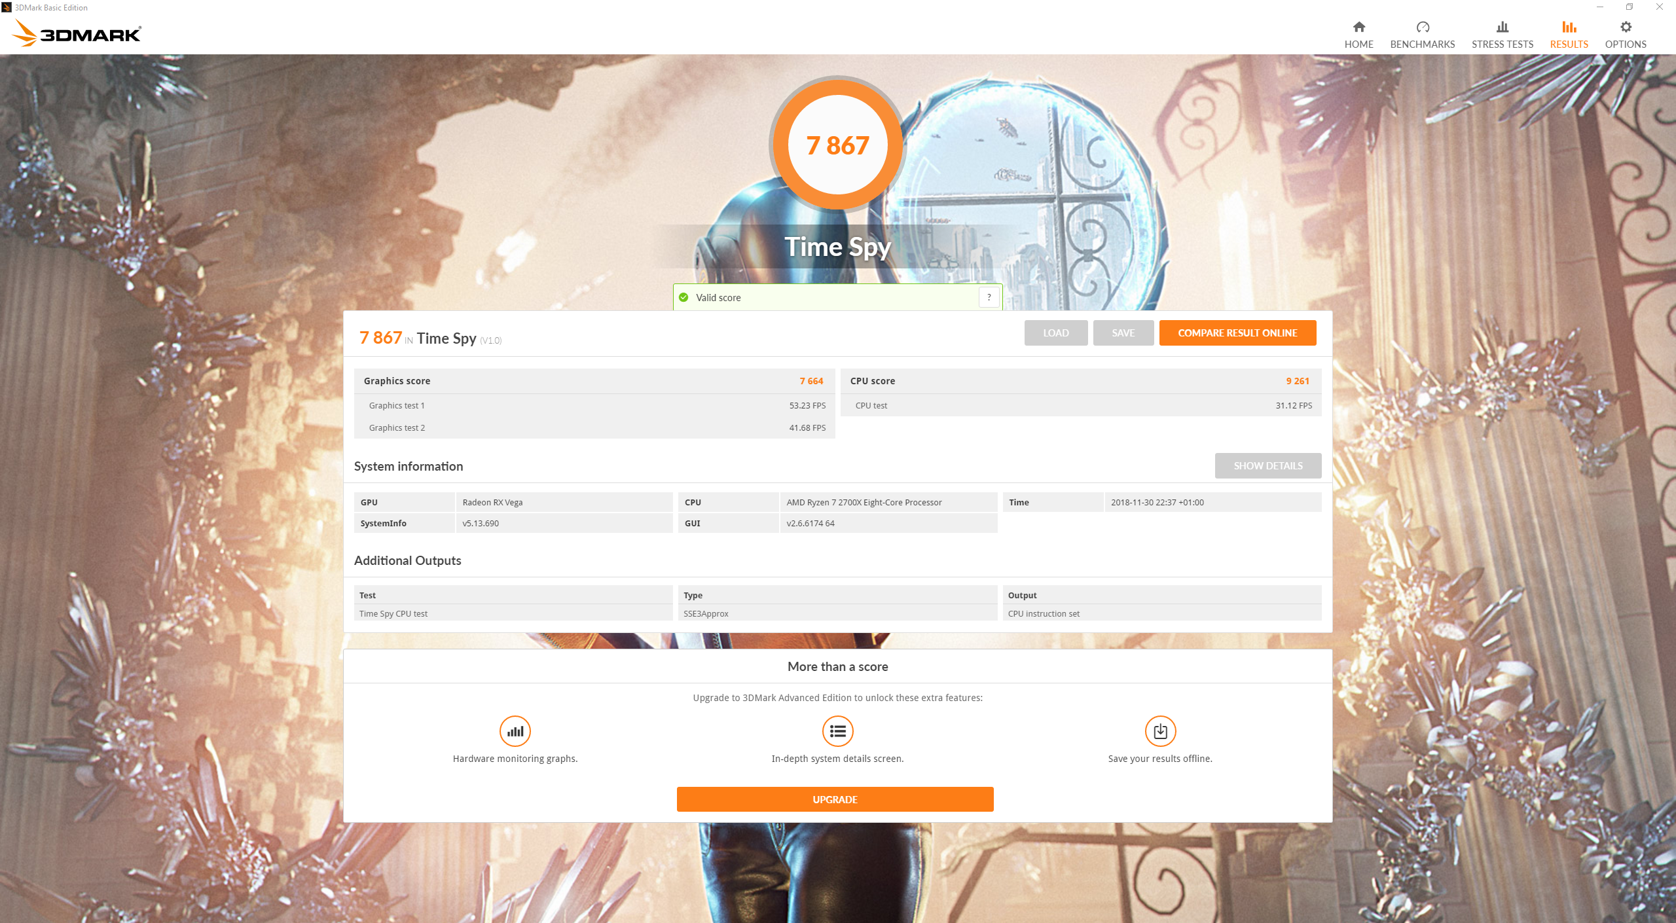Viewport: 1676px width, 923px height.
Task: Expand system info with Show Details
Action: (x=1267, y=465)
